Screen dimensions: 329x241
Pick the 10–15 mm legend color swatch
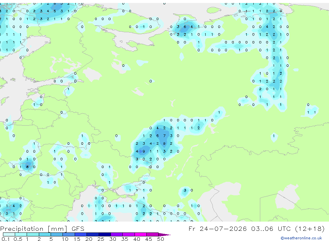point(69,234)
